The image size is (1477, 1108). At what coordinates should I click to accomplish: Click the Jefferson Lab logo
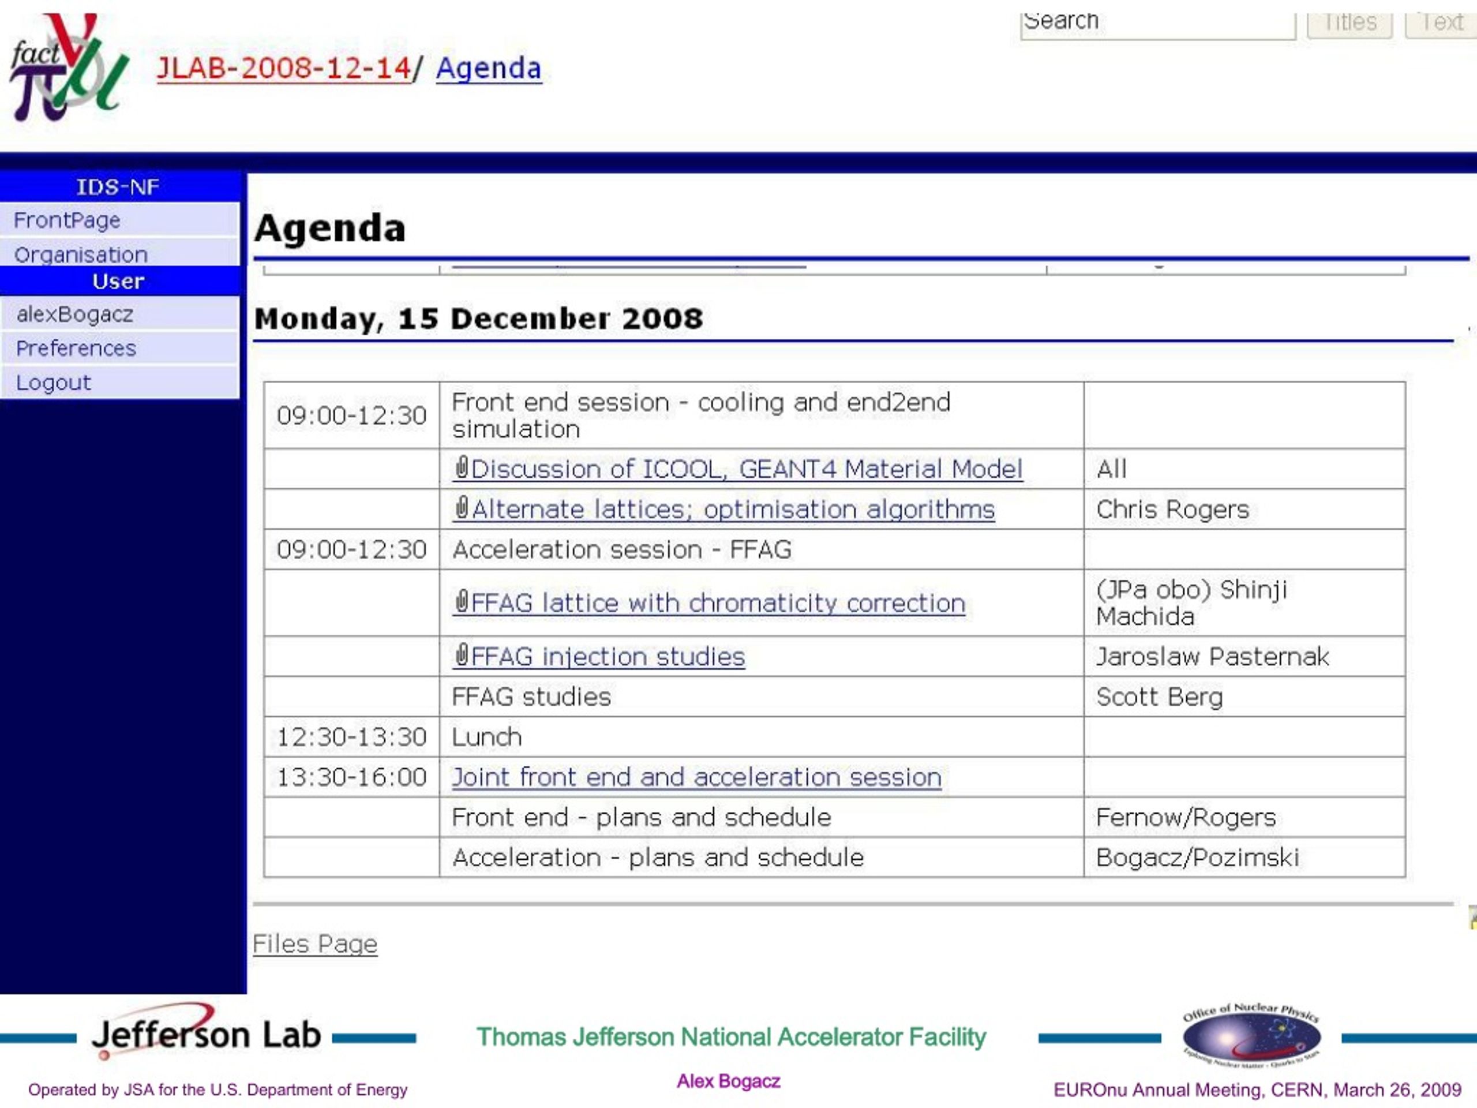(207, 1033)
